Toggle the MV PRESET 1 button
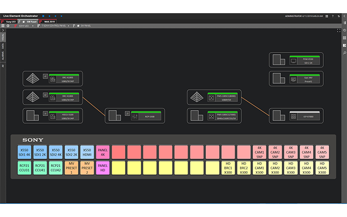Image resolution: width=347 pixels, height=217 pixels. (x=71, y=168)
